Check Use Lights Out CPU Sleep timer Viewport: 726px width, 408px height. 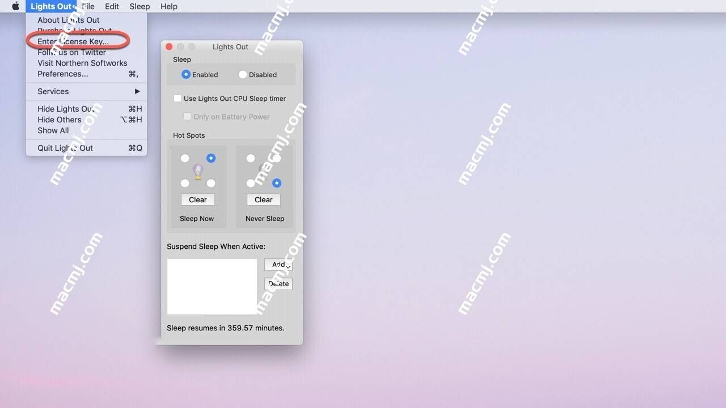178,98
